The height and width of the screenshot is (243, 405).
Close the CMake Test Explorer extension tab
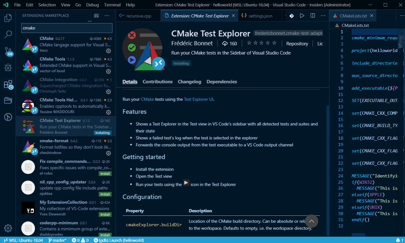(x=233, y=16)
